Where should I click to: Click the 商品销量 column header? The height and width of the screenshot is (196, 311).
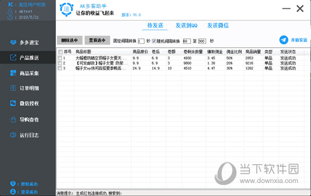point(253,52)
